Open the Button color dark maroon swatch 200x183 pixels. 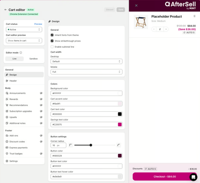point(120,156)
